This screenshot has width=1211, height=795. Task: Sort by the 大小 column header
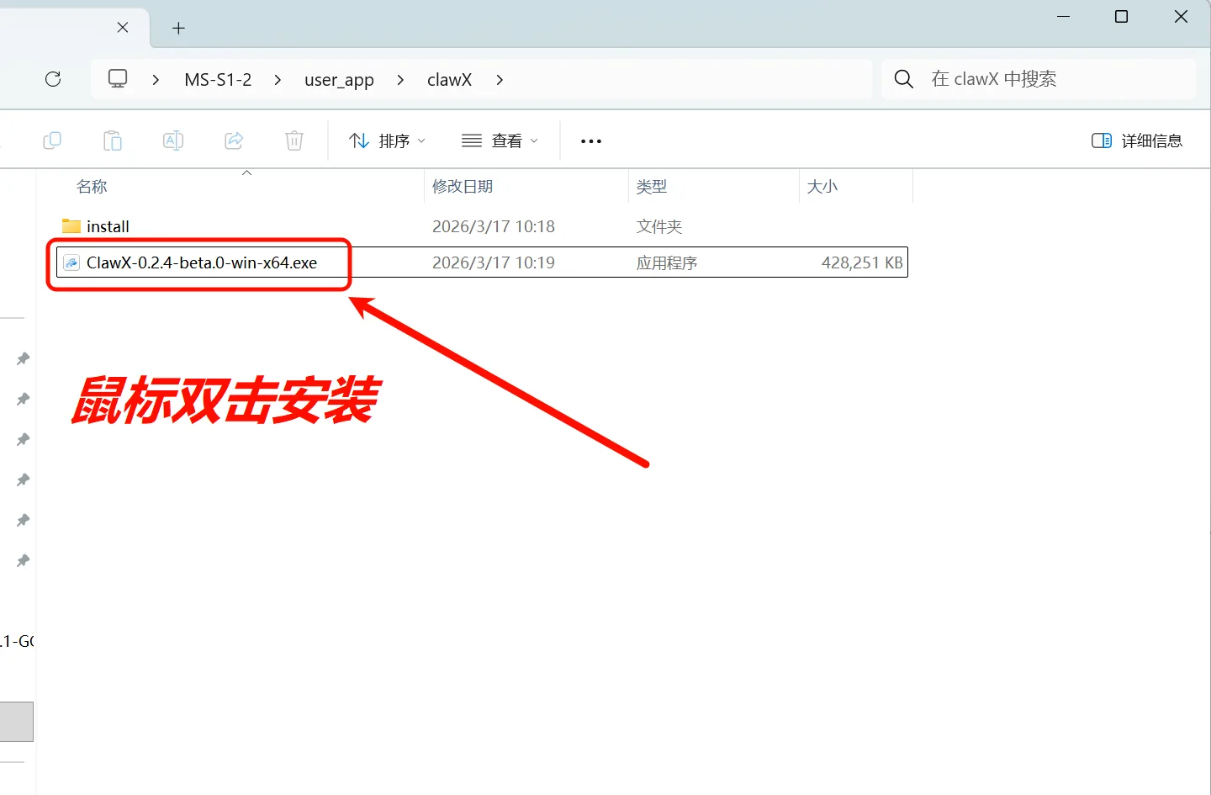822,186
